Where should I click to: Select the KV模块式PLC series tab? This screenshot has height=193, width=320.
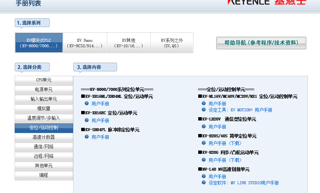[x=39, y=43]
